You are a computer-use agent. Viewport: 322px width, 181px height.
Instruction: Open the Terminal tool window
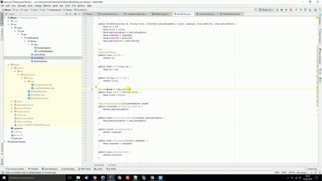tap(33, 169)
